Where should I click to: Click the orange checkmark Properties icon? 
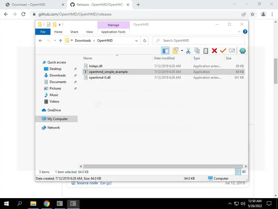[x=223, y=51]
